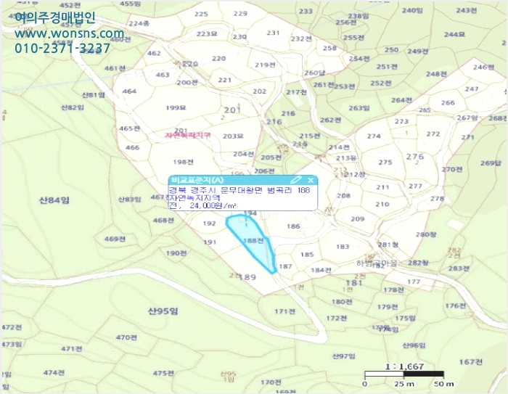This screenshot has height=394, width=508.
Task: Select parcel 185
Action: (x=307, y=255)
